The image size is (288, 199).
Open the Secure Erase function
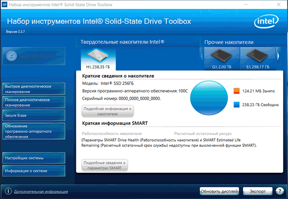click(x=34, y=115)
